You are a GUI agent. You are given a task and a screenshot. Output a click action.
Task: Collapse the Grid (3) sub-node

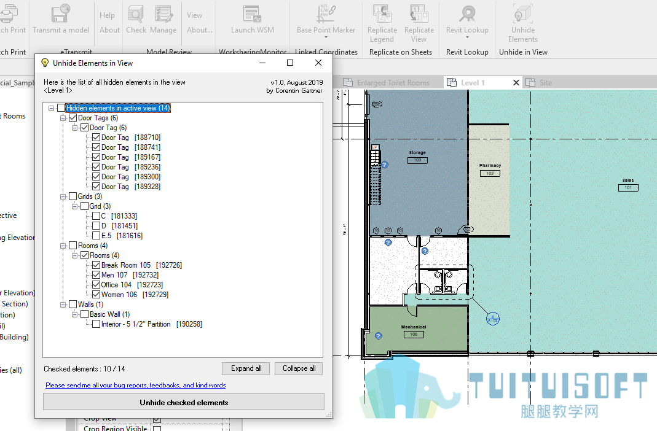[x=74, y=206]
